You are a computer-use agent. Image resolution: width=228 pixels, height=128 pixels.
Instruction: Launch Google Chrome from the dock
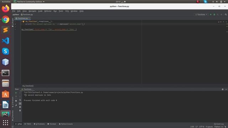pos(6,19)
